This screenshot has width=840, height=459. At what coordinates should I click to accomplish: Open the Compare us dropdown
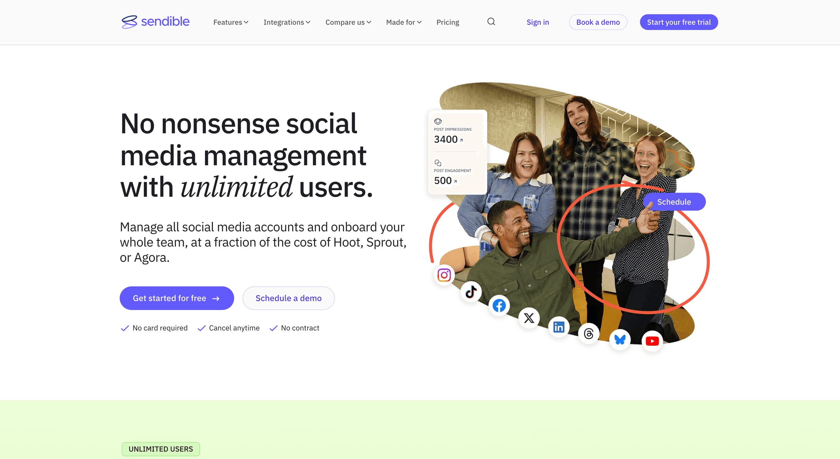tap(348, 22)
